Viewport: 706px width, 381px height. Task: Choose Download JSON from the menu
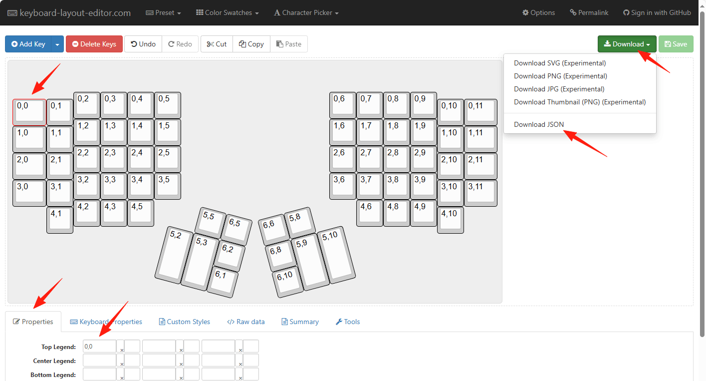(538, 124)
